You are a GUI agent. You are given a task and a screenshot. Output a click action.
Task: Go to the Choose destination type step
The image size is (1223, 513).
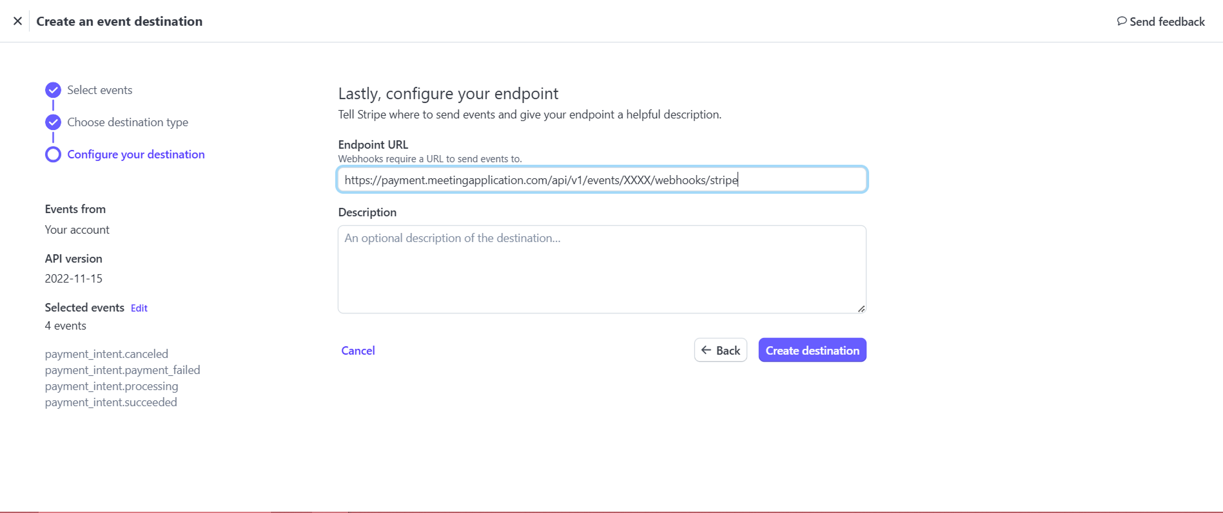tap(128, 122)
